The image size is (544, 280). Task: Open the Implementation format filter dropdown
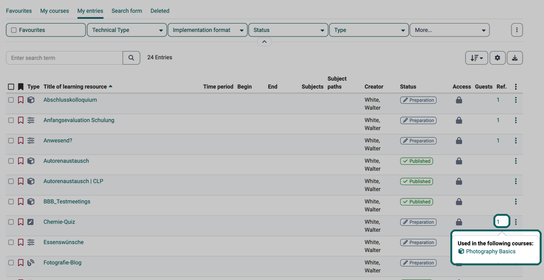(x=208, y=30)
